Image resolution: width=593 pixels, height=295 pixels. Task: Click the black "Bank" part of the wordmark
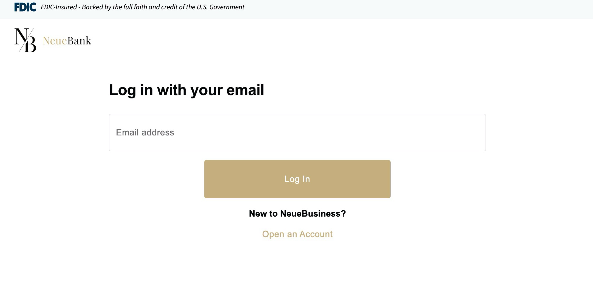(x=79, y=41)
